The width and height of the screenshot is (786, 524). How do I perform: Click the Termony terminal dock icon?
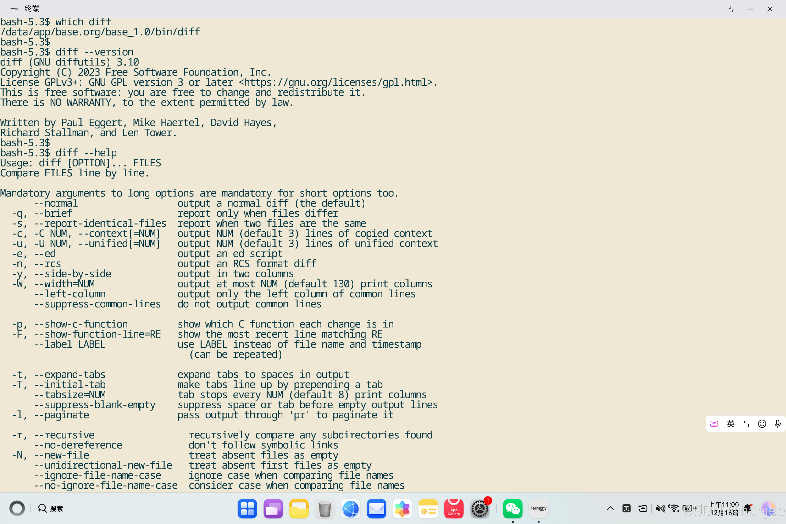pos(538,509)
